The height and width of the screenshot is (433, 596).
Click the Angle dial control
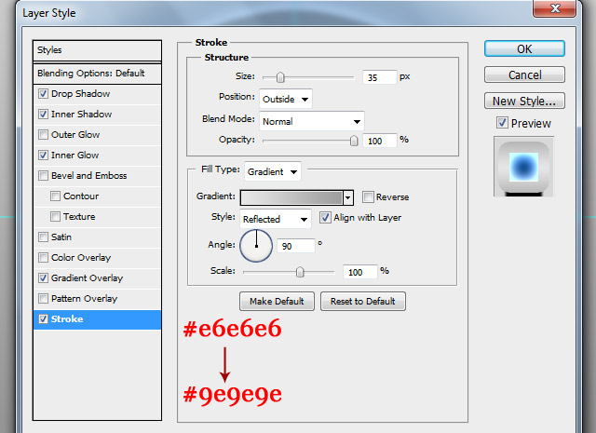point(256,246)
